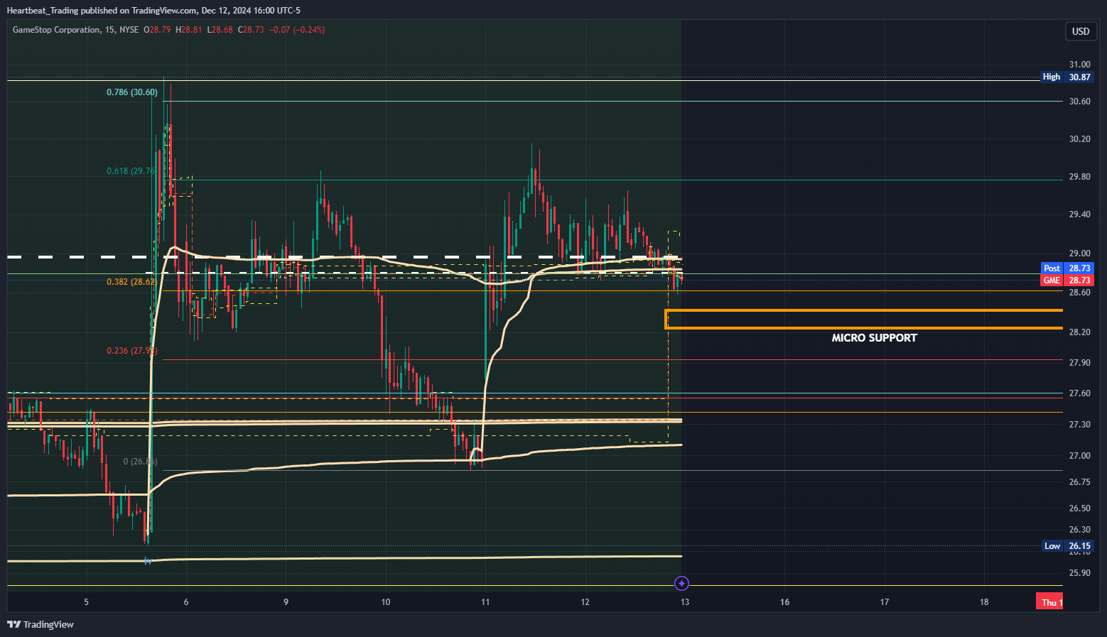Screen dimensions: 1107x637
Task: Click 28.20 on the price scale
Action: point(1079,332)
